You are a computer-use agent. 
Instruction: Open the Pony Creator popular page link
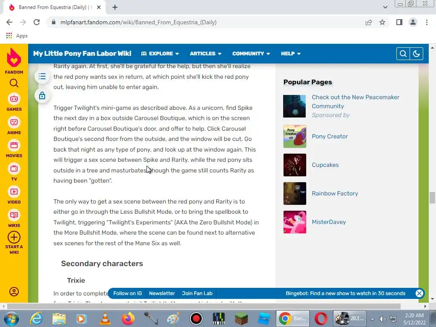(330, 136)
